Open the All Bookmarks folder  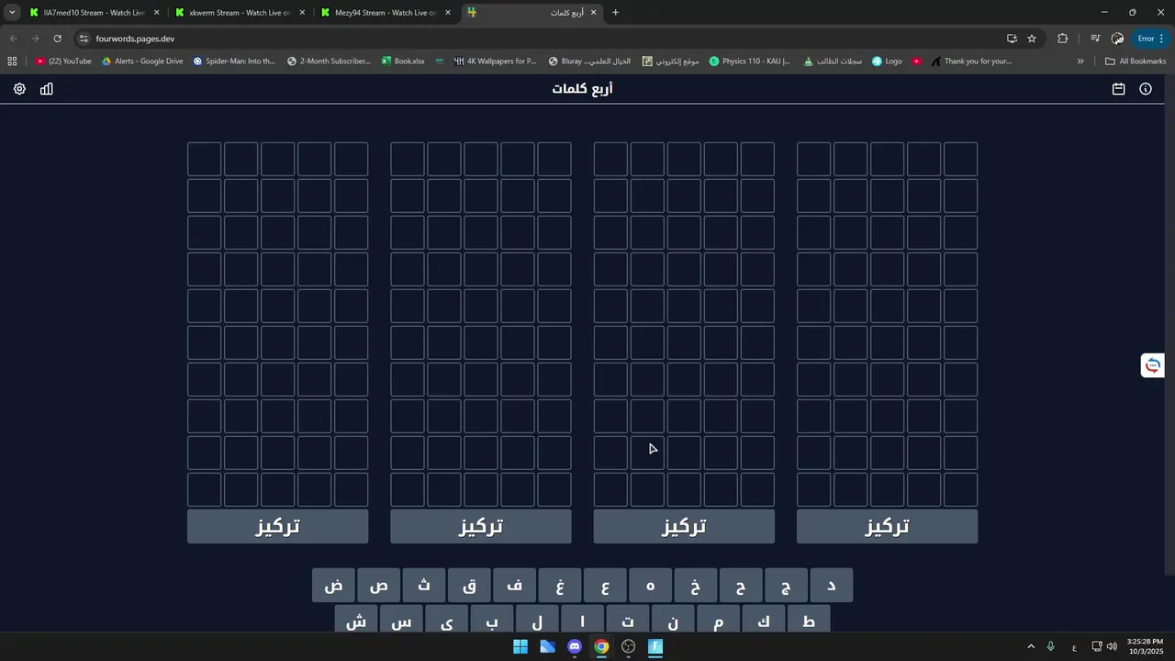point(1136,62)
